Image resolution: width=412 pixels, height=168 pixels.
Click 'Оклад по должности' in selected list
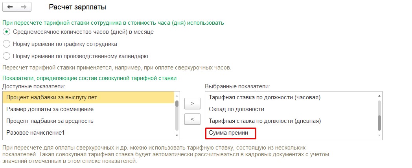(236, 109)
